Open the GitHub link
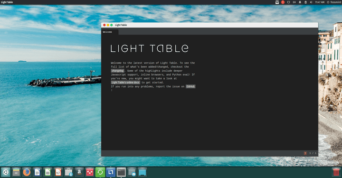 [190, 86]
